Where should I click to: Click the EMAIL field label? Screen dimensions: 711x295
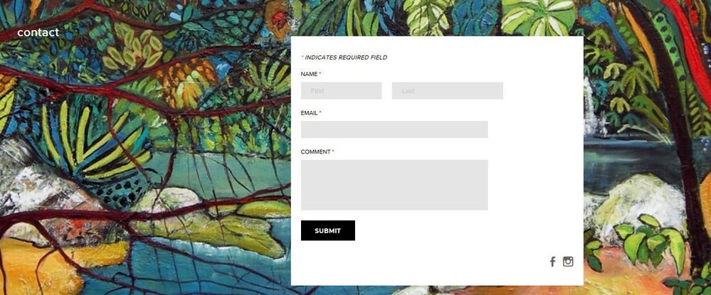coord(310,113)
